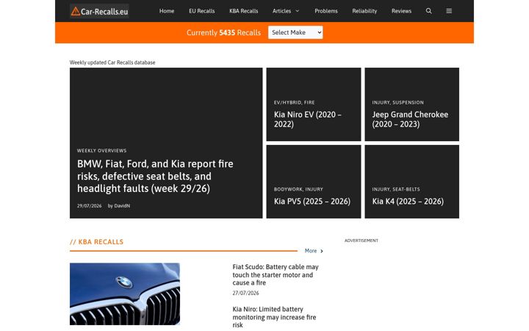Click the Car-Recalls.eu logo
This screenshot has height=331, width=529.
click(99, 11)
